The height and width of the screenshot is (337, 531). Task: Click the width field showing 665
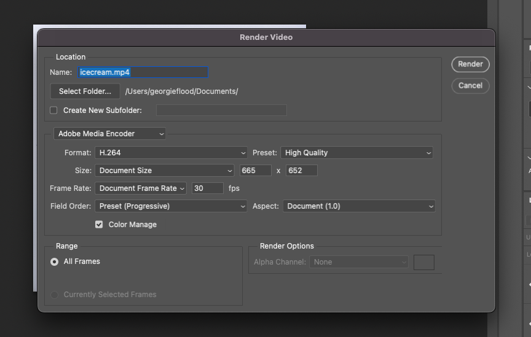point(255,171)
